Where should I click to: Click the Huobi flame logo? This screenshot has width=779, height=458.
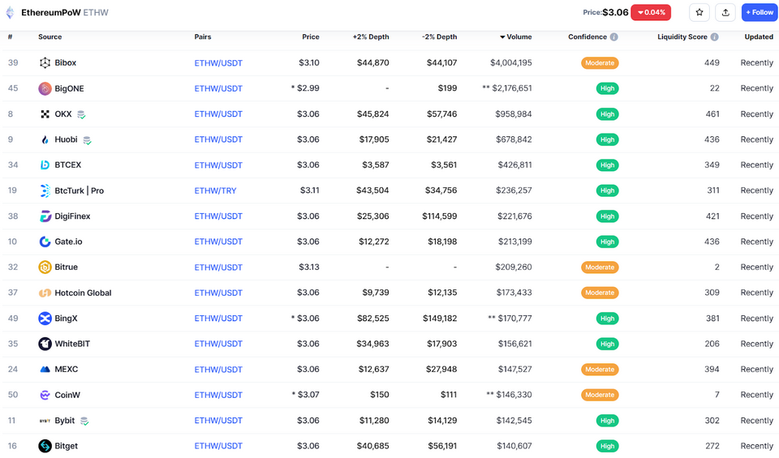tap(45, 139)
